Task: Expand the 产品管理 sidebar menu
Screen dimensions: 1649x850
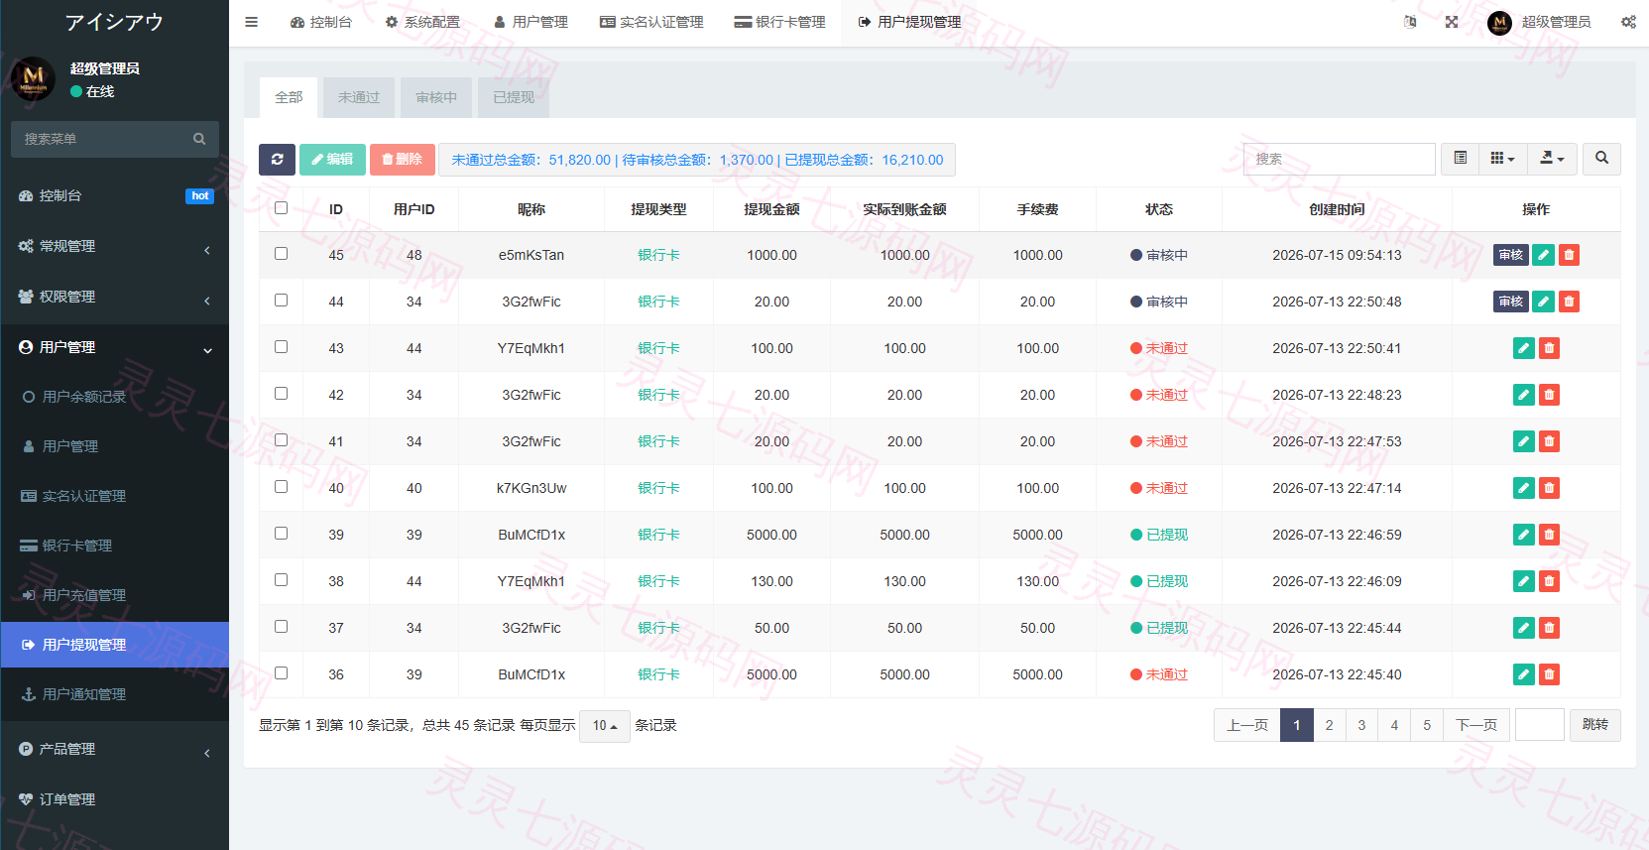Action: [x=114, y=750]
